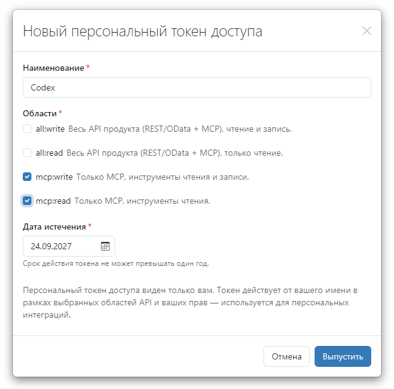Image resolution: width=394 pixels, height=389 pixels.
Task: Uncheck the mcp:write scope checkbox
Action: [27, 177]
